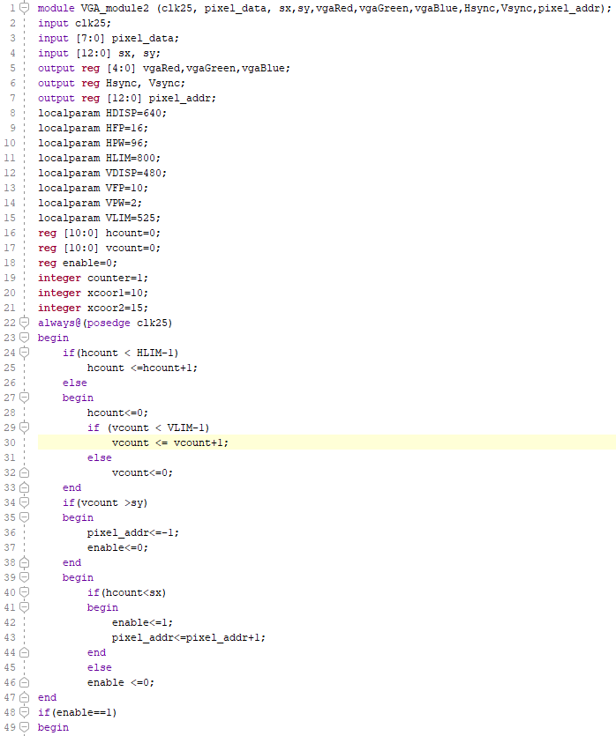This screenshot has height=736, width=616.
Task: Click line number 15 in the gutter
Action: pos(10,218)
